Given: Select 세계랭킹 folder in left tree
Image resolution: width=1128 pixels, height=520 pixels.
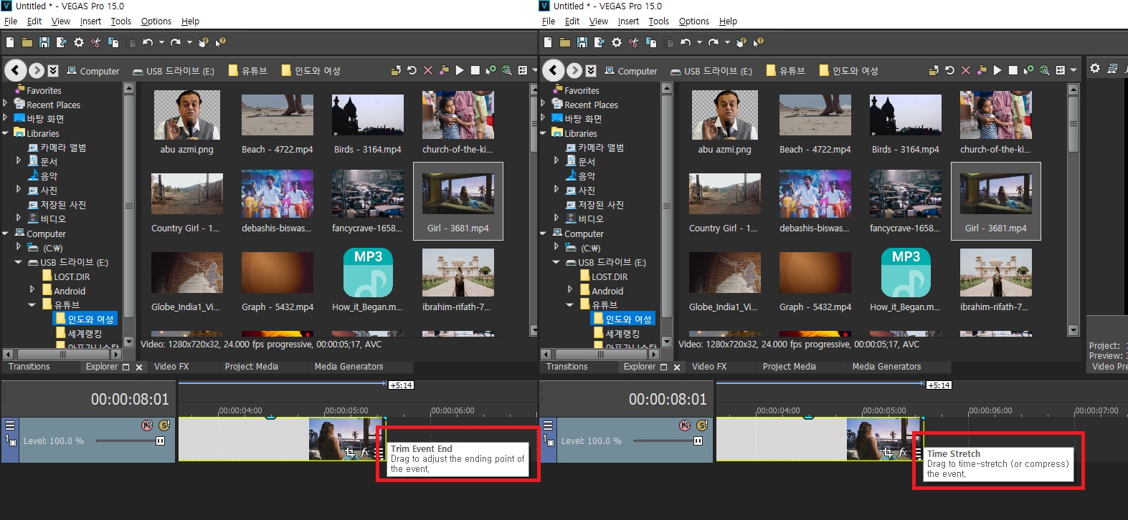Looking at the screenshot, I should click(85, 334).
